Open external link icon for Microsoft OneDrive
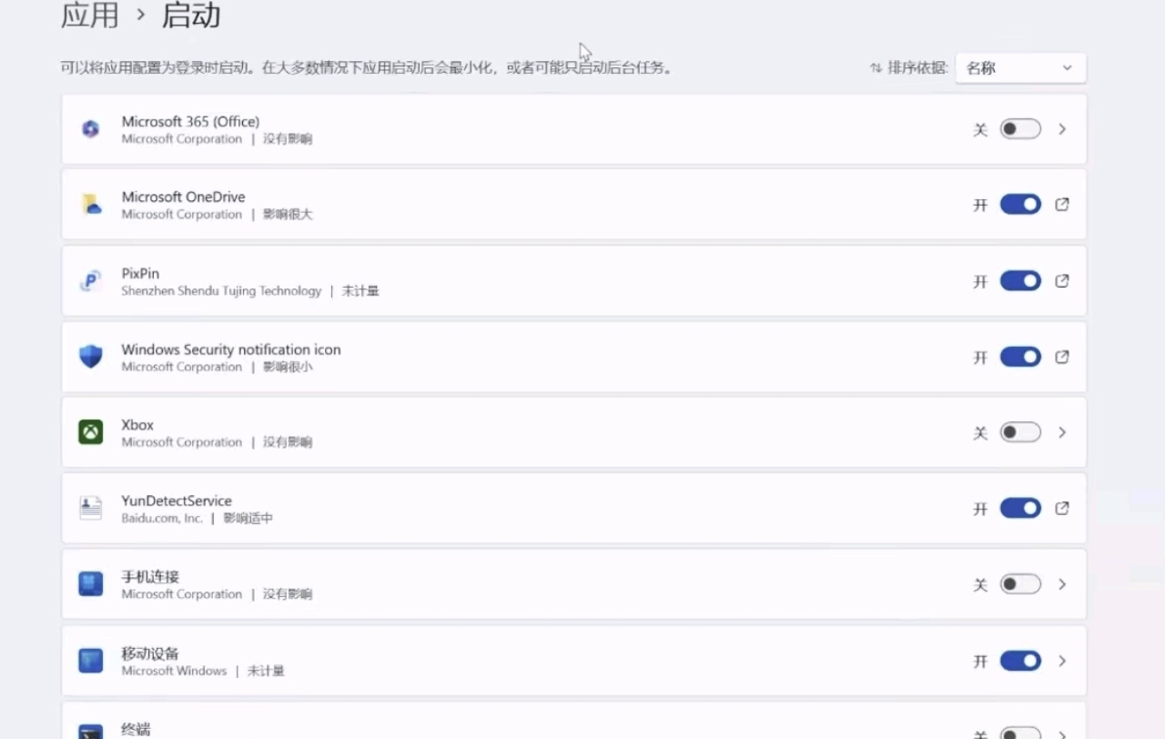This screenshot has width=1165, height=739. click(1062, 205)
